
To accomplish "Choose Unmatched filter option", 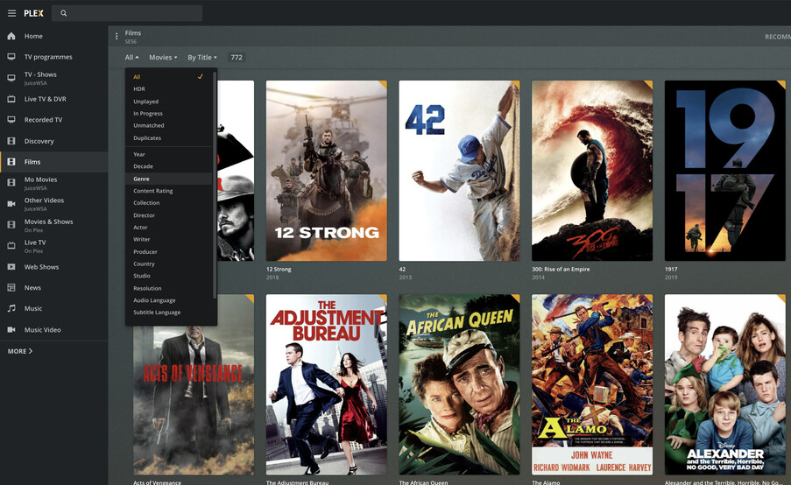I will click(x=168, y=125).
